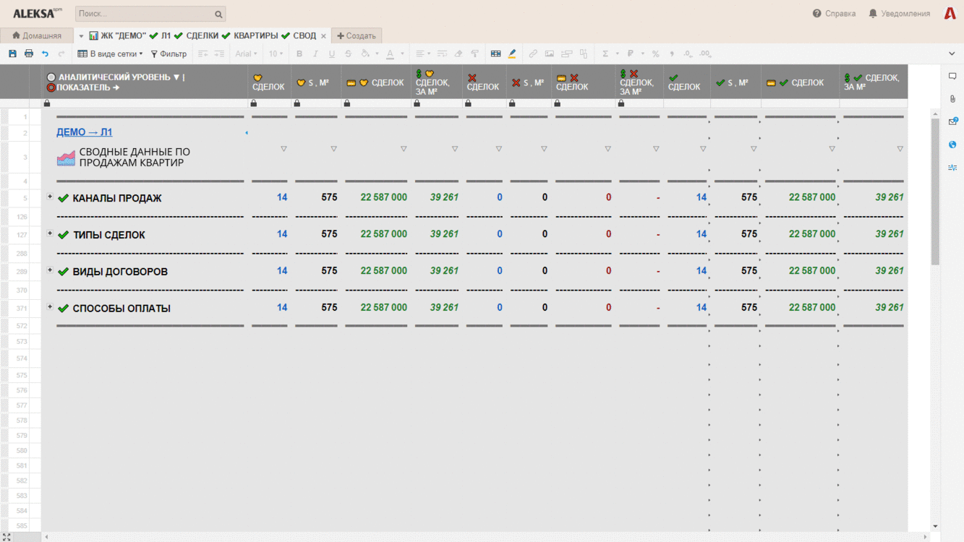Open attachments with the paperclip icon
The width and height of the screenshot is (964, 542).
coord(952,99)
